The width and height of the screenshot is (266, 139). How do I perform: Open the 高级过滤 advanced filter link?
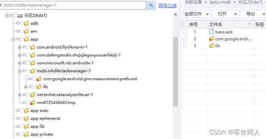[167, 6]
